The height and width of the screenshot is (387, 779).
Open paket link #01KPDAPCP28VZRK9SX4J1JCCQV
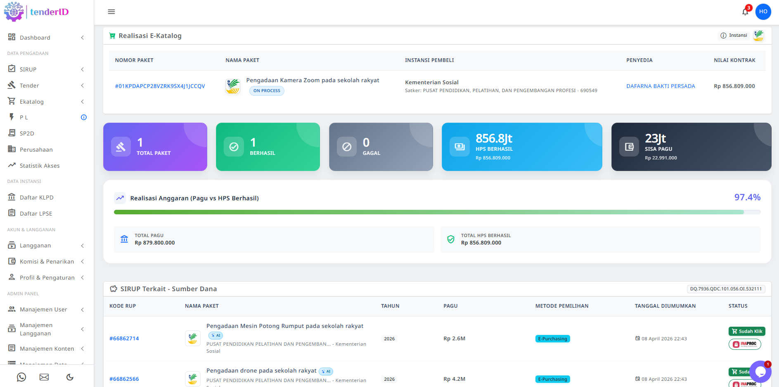tap(160, 86)
